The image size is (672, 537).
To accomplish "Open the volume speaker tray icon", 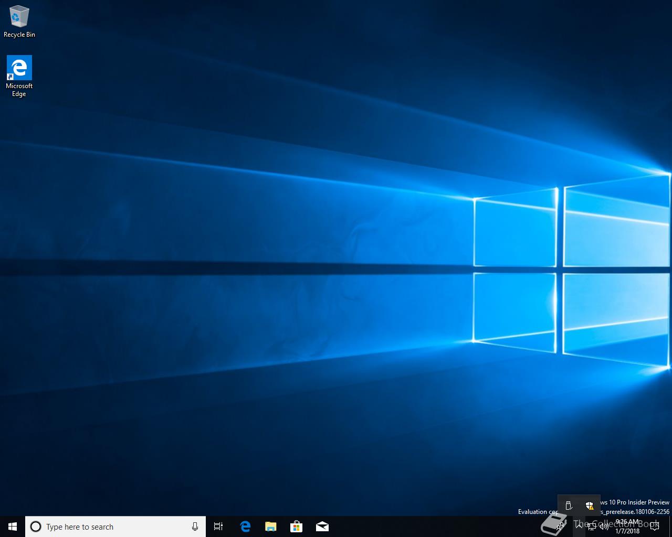I will 604,526.
